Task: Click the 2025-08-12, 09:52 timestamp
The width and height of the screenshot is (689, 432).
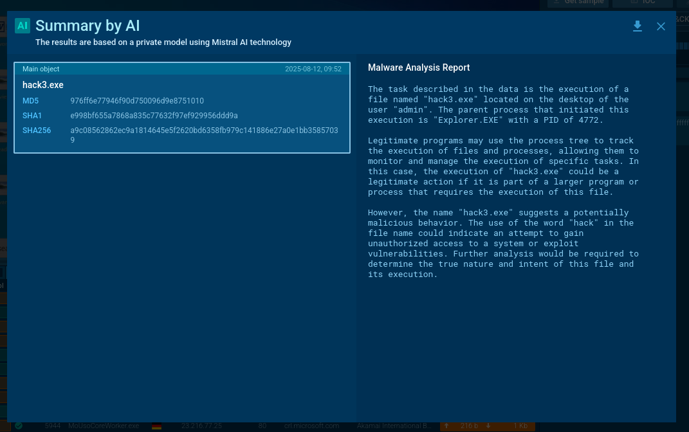Action: click(x=313, y=69)
